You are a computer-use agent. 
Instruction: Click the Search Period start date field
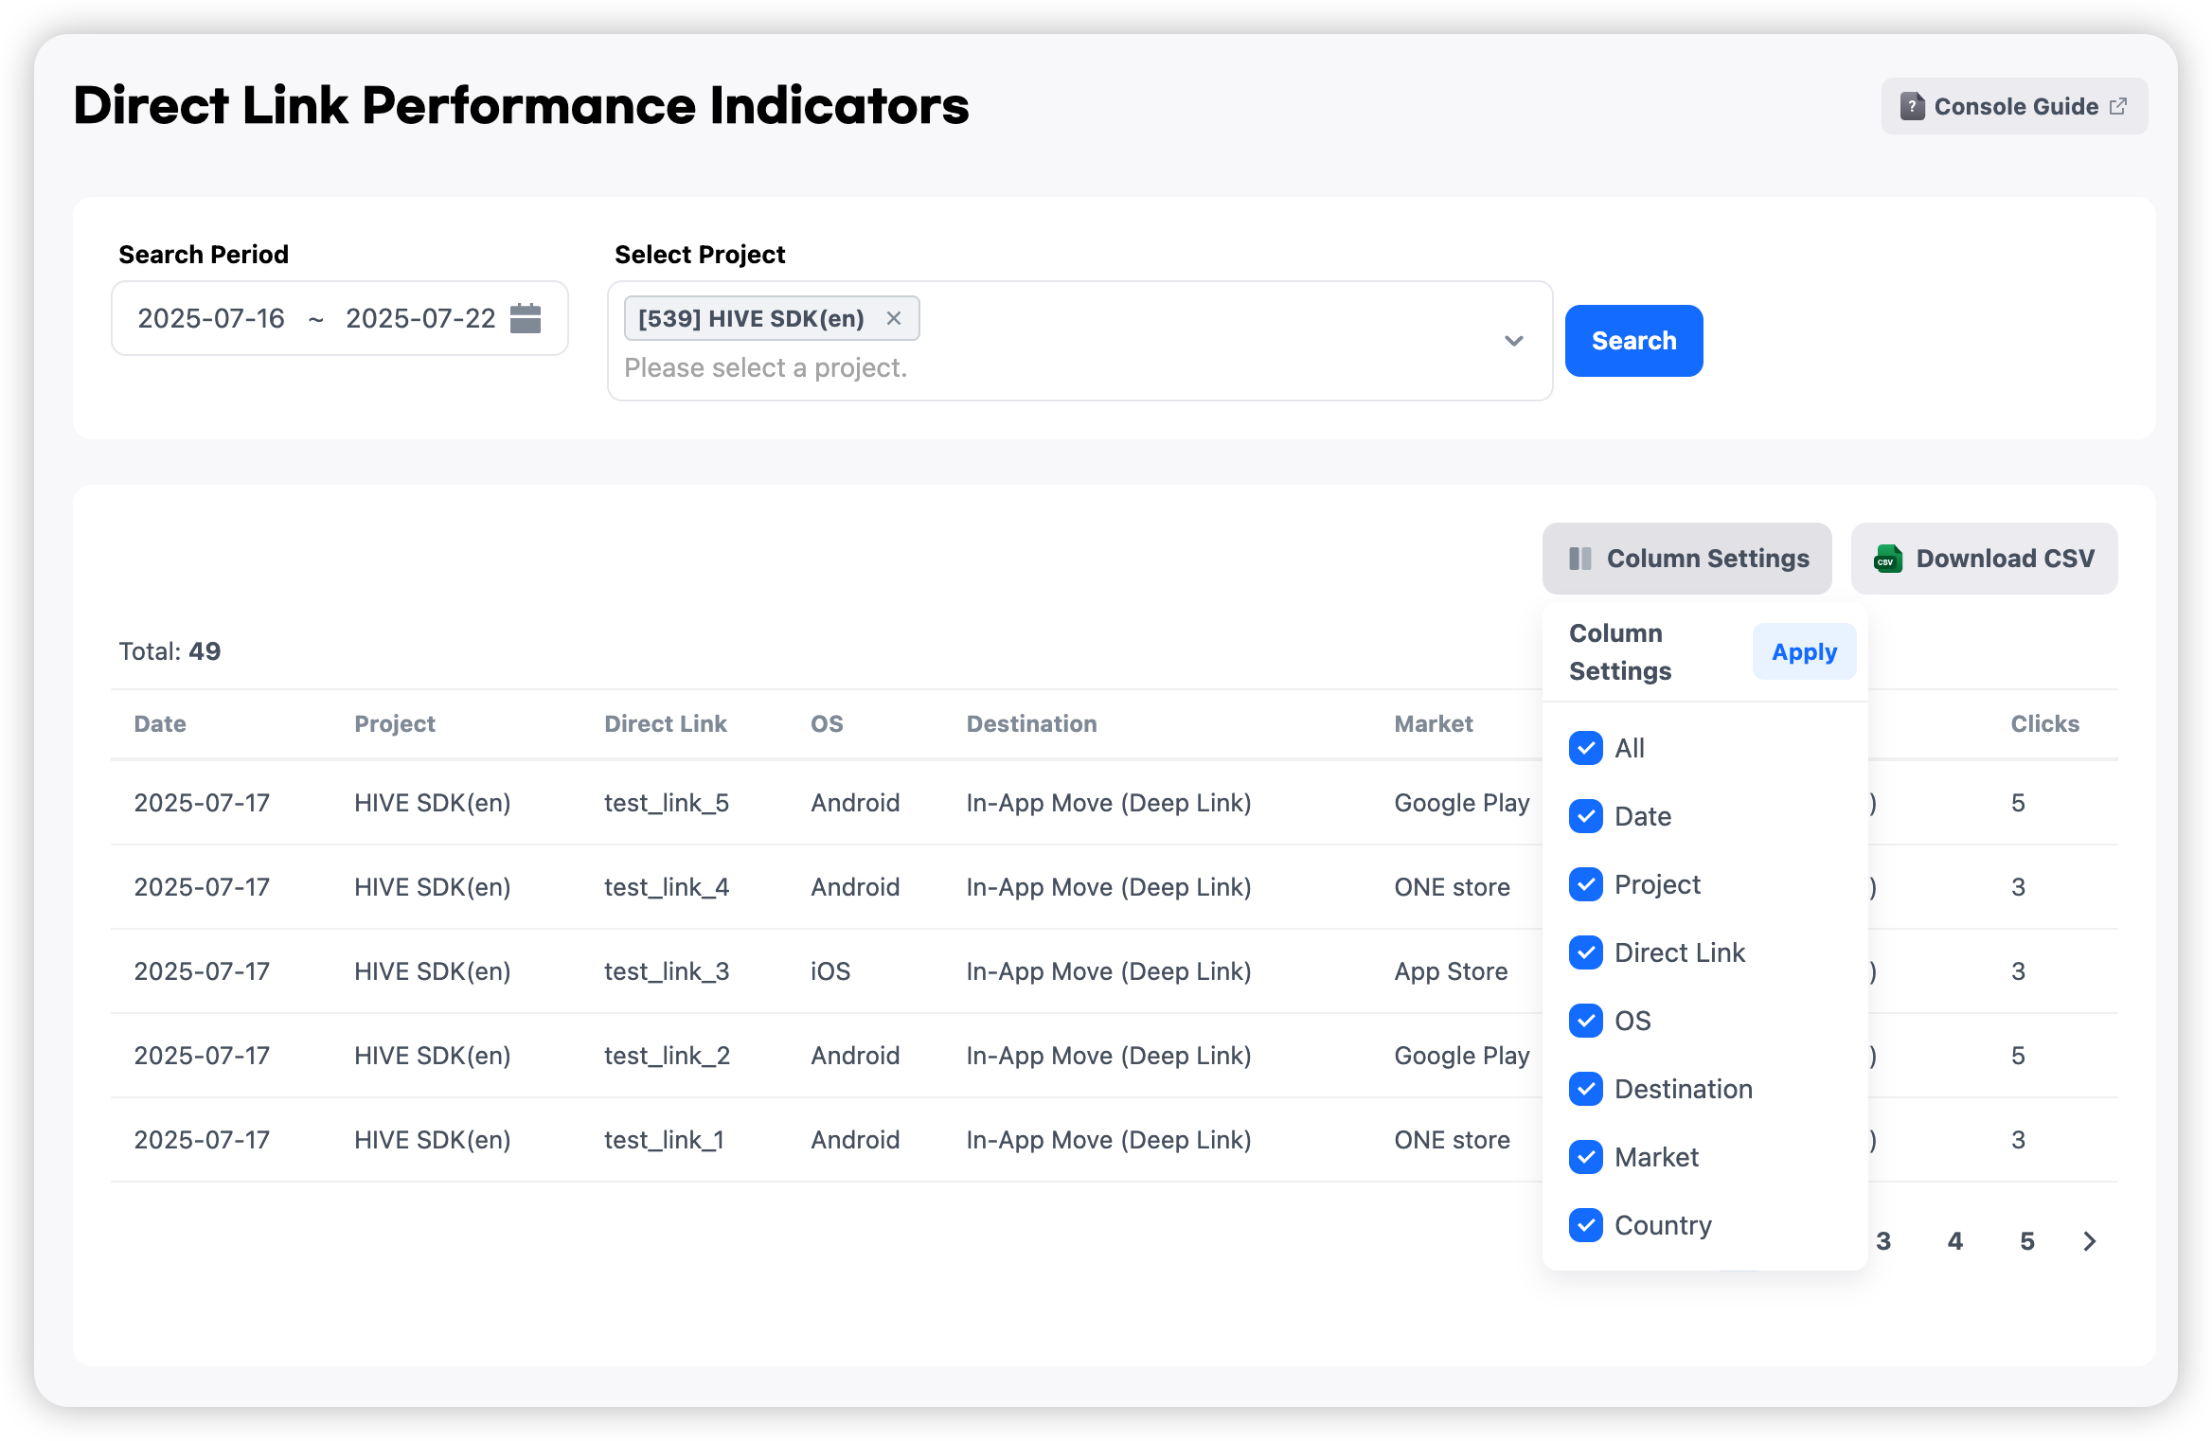click(x=211, y=318)
